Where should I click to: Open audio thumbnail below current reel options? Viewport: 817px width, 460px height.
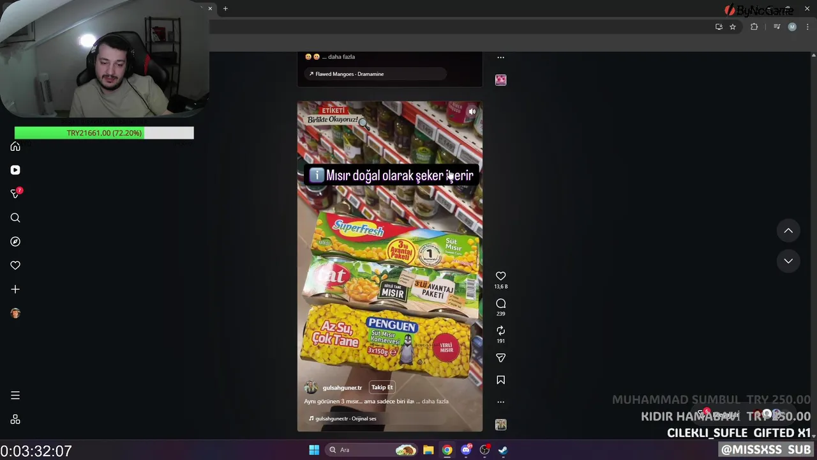[501, 425]
